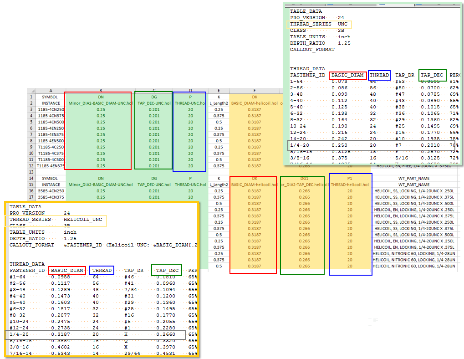Click the DK cell in row 1
The image size is (464, 359).
255,97
